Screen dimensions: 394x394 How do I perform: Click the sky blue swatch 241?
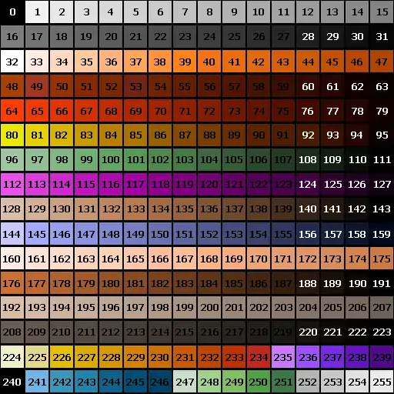[x=37, y=381]
